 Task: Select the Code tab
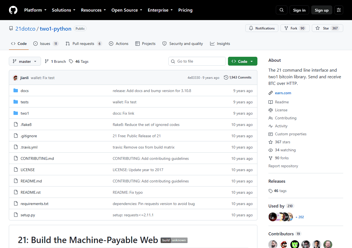(x=19, y=44)
